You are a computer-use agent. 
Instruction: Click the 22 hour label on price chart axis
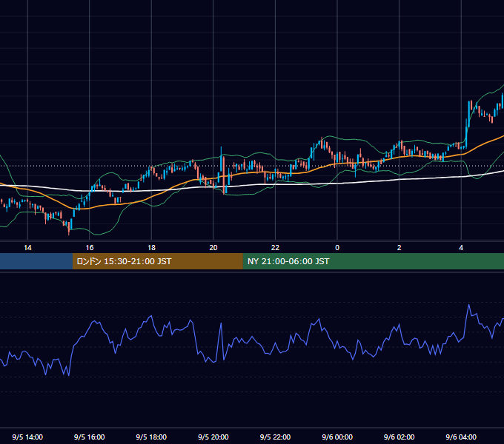point(275,248)
